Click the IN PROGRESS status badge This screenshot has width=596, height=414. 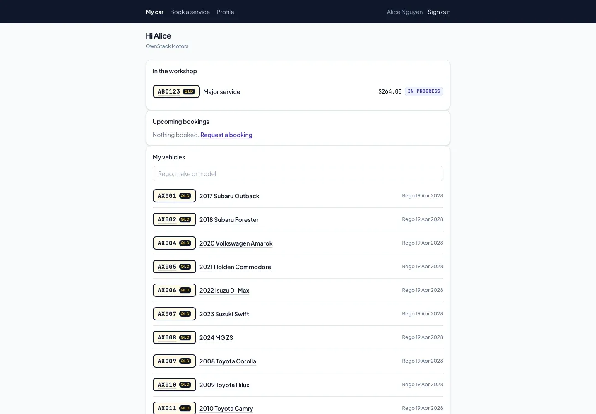424,91
